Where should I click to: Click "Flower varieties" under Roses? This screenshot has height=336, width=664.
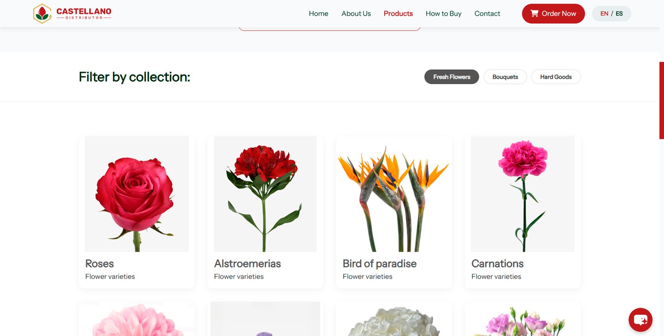[x=110, y=277]
